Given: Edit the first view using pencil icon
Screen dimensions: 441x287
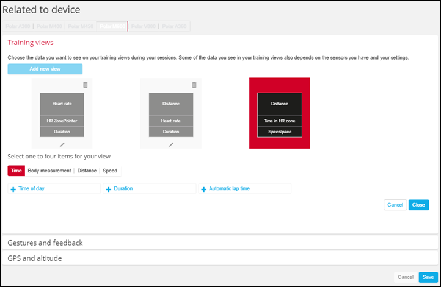Looking at the screenshot, I should (62, 144).
